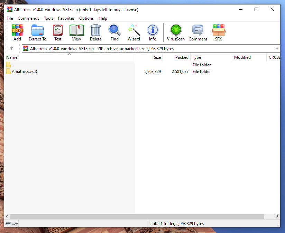
Task: Open the Options menu
Action: 86,18
